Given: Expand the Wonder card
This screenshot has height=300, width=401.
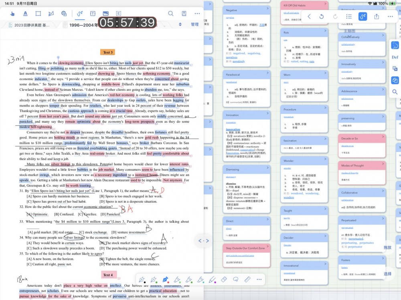Looking at the screenshot, I should click(x=325, y=159).
